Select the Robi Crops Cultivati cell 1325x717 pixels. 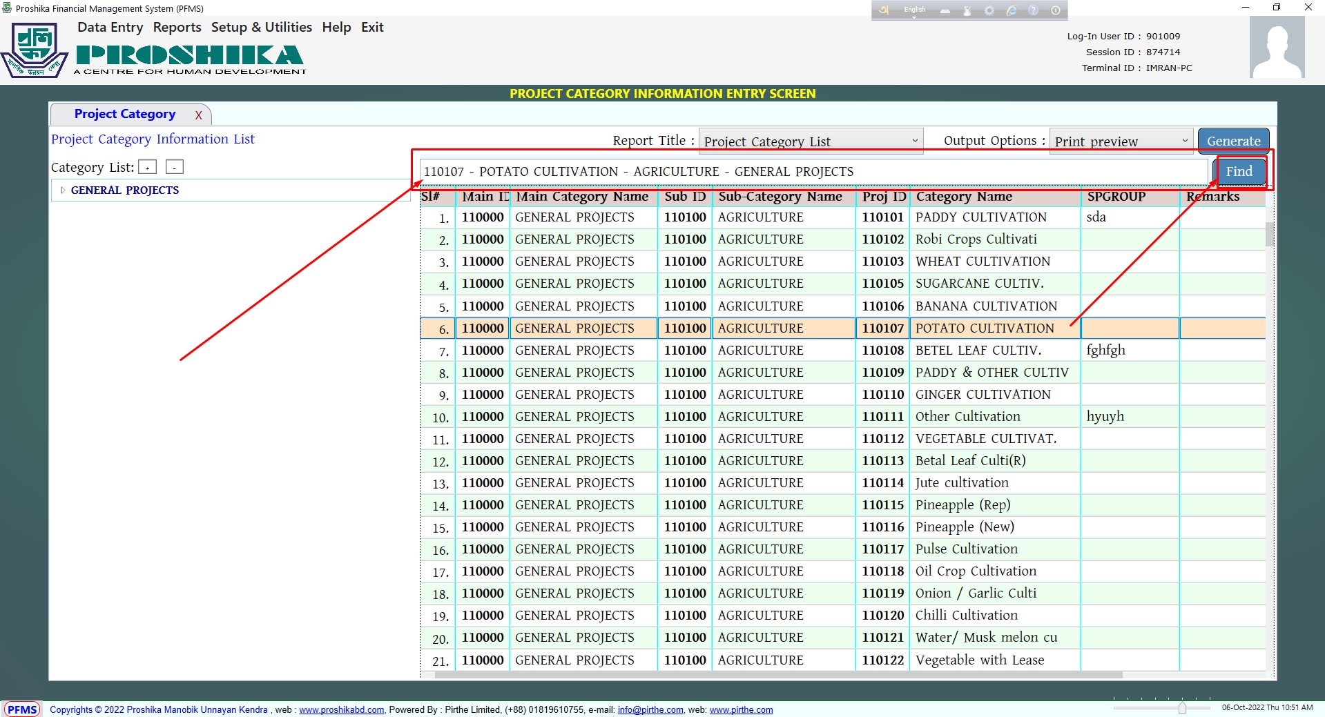pyautogui.click(x=995, y=239)
